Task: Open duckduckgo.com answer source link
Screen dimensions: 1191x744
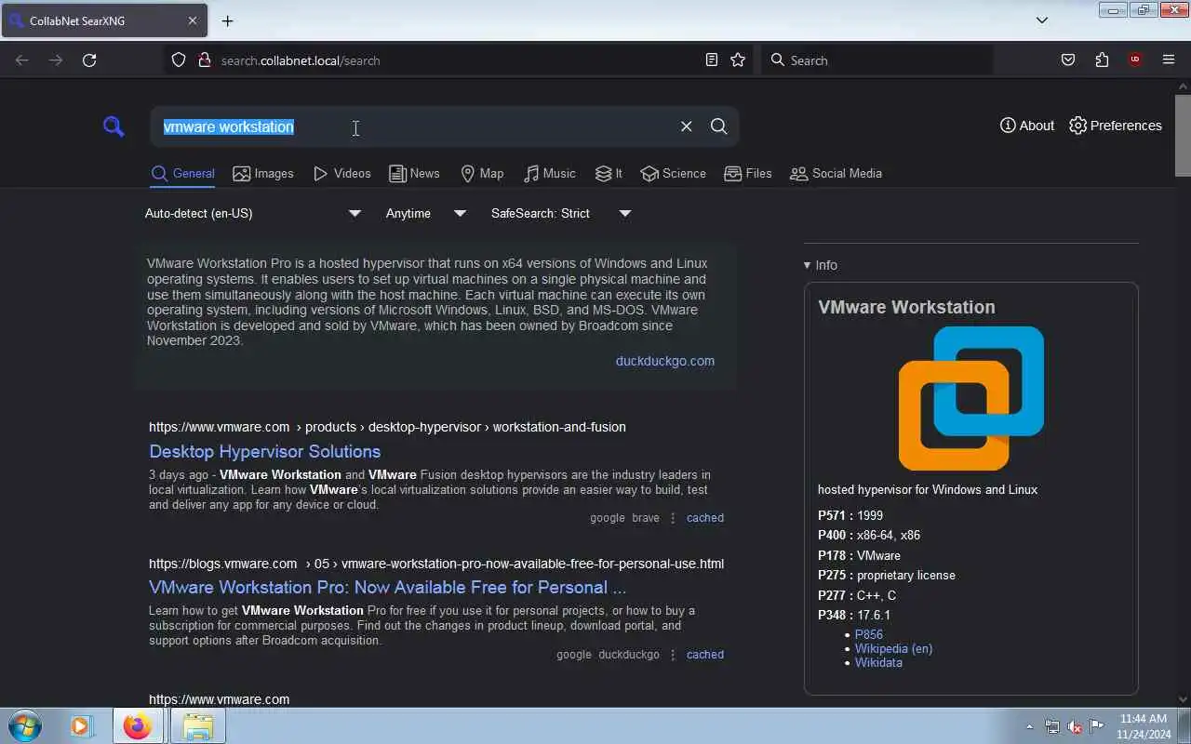Action: pyautogui.click(x=665, y=361)
